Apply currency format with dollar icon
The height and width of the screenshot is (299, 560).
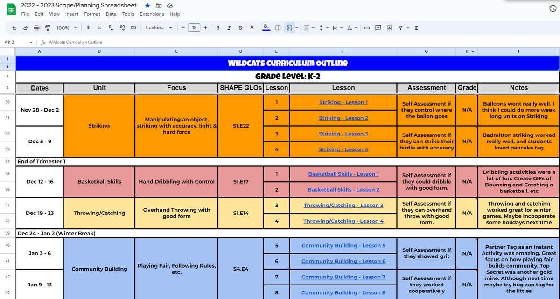tap(88, 28)
